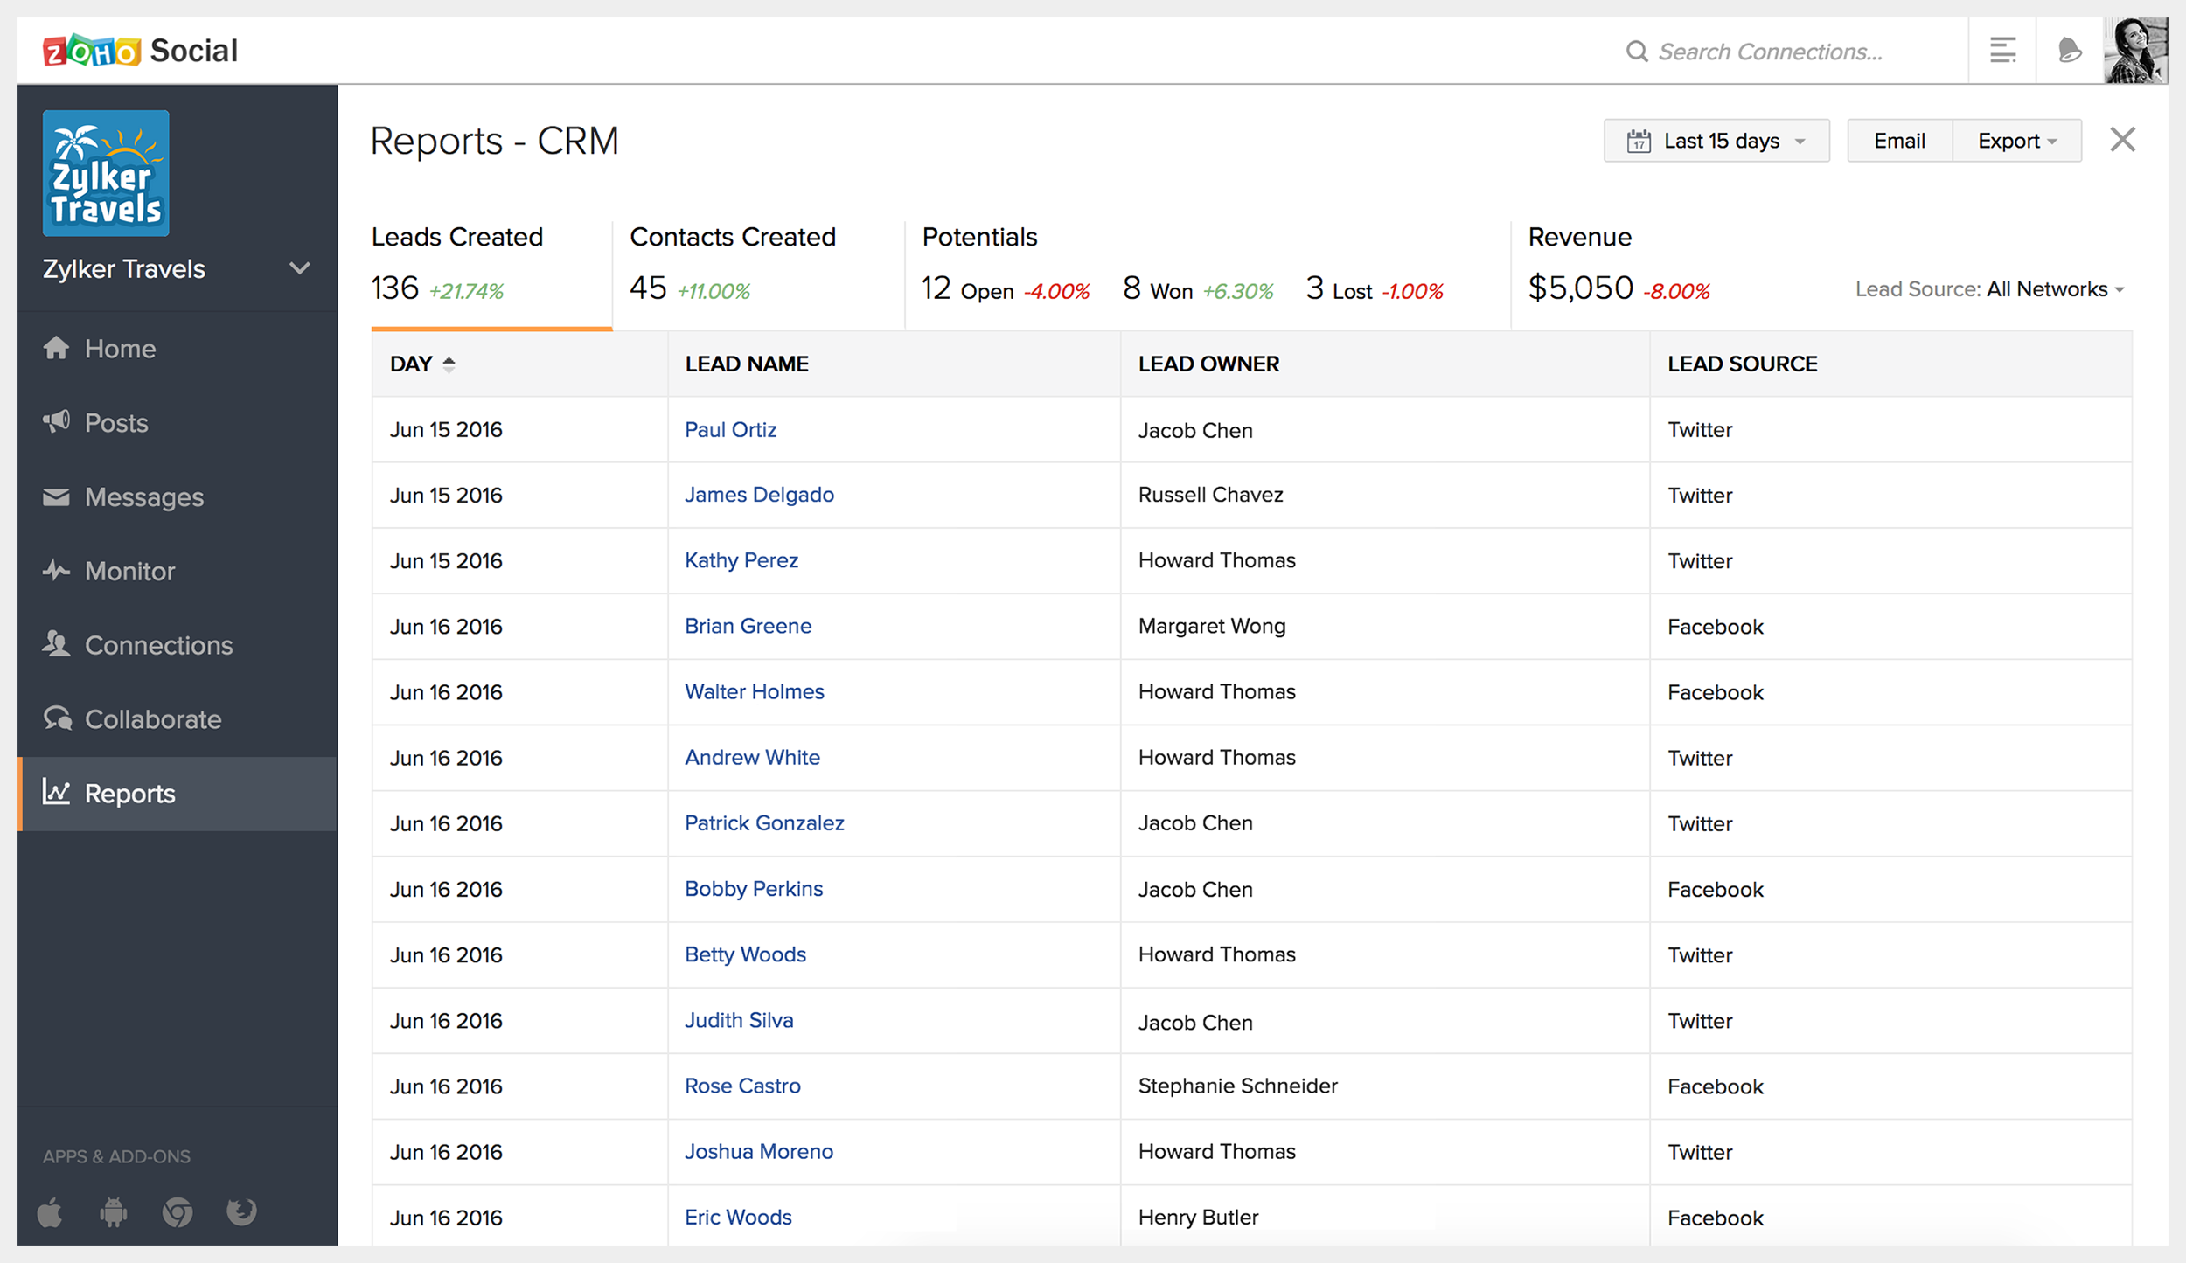Expand the Zylker Travels brand switcher
The image size is (2186, 1263).
click(299, 268)
